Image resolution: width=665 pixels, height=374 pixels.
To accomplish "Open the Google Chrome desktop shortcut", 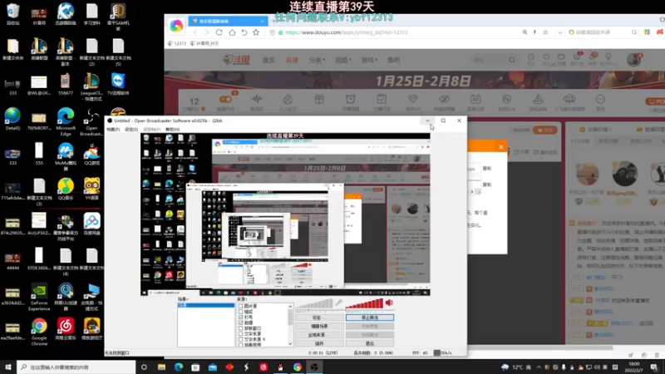I will [x=39, y=332].
